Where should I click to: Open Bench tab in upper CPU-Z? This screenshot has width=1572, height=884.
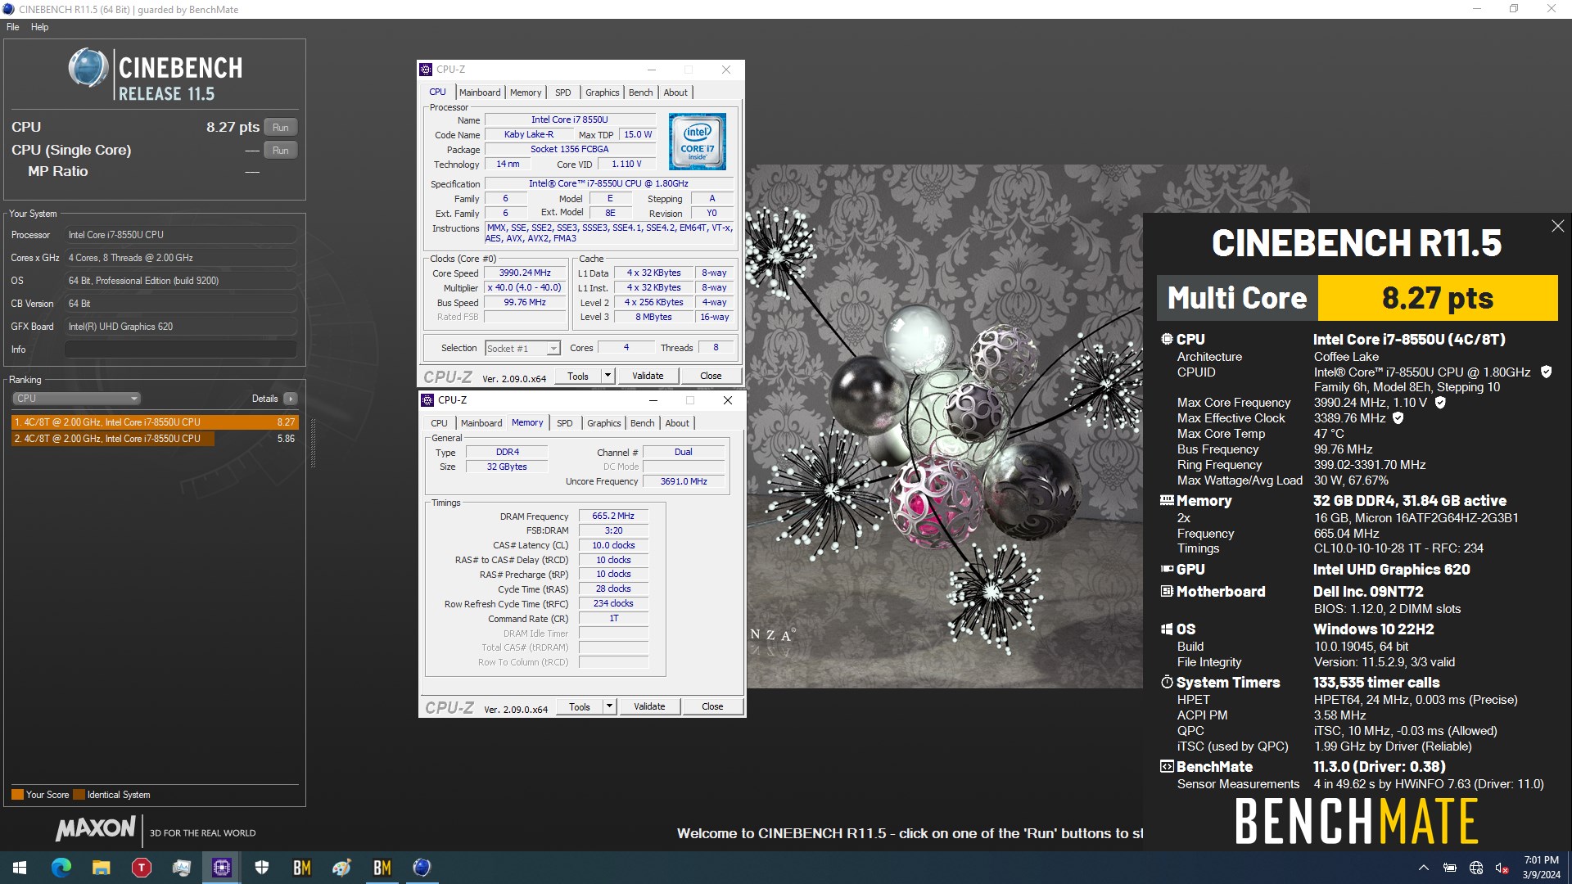(x=641, y=92)
